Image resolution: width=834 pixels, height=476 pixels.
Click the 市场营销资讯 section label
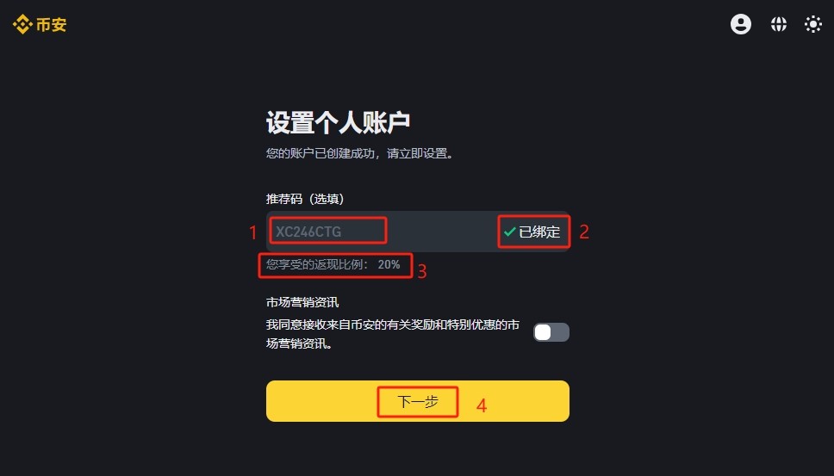(302, 302)
